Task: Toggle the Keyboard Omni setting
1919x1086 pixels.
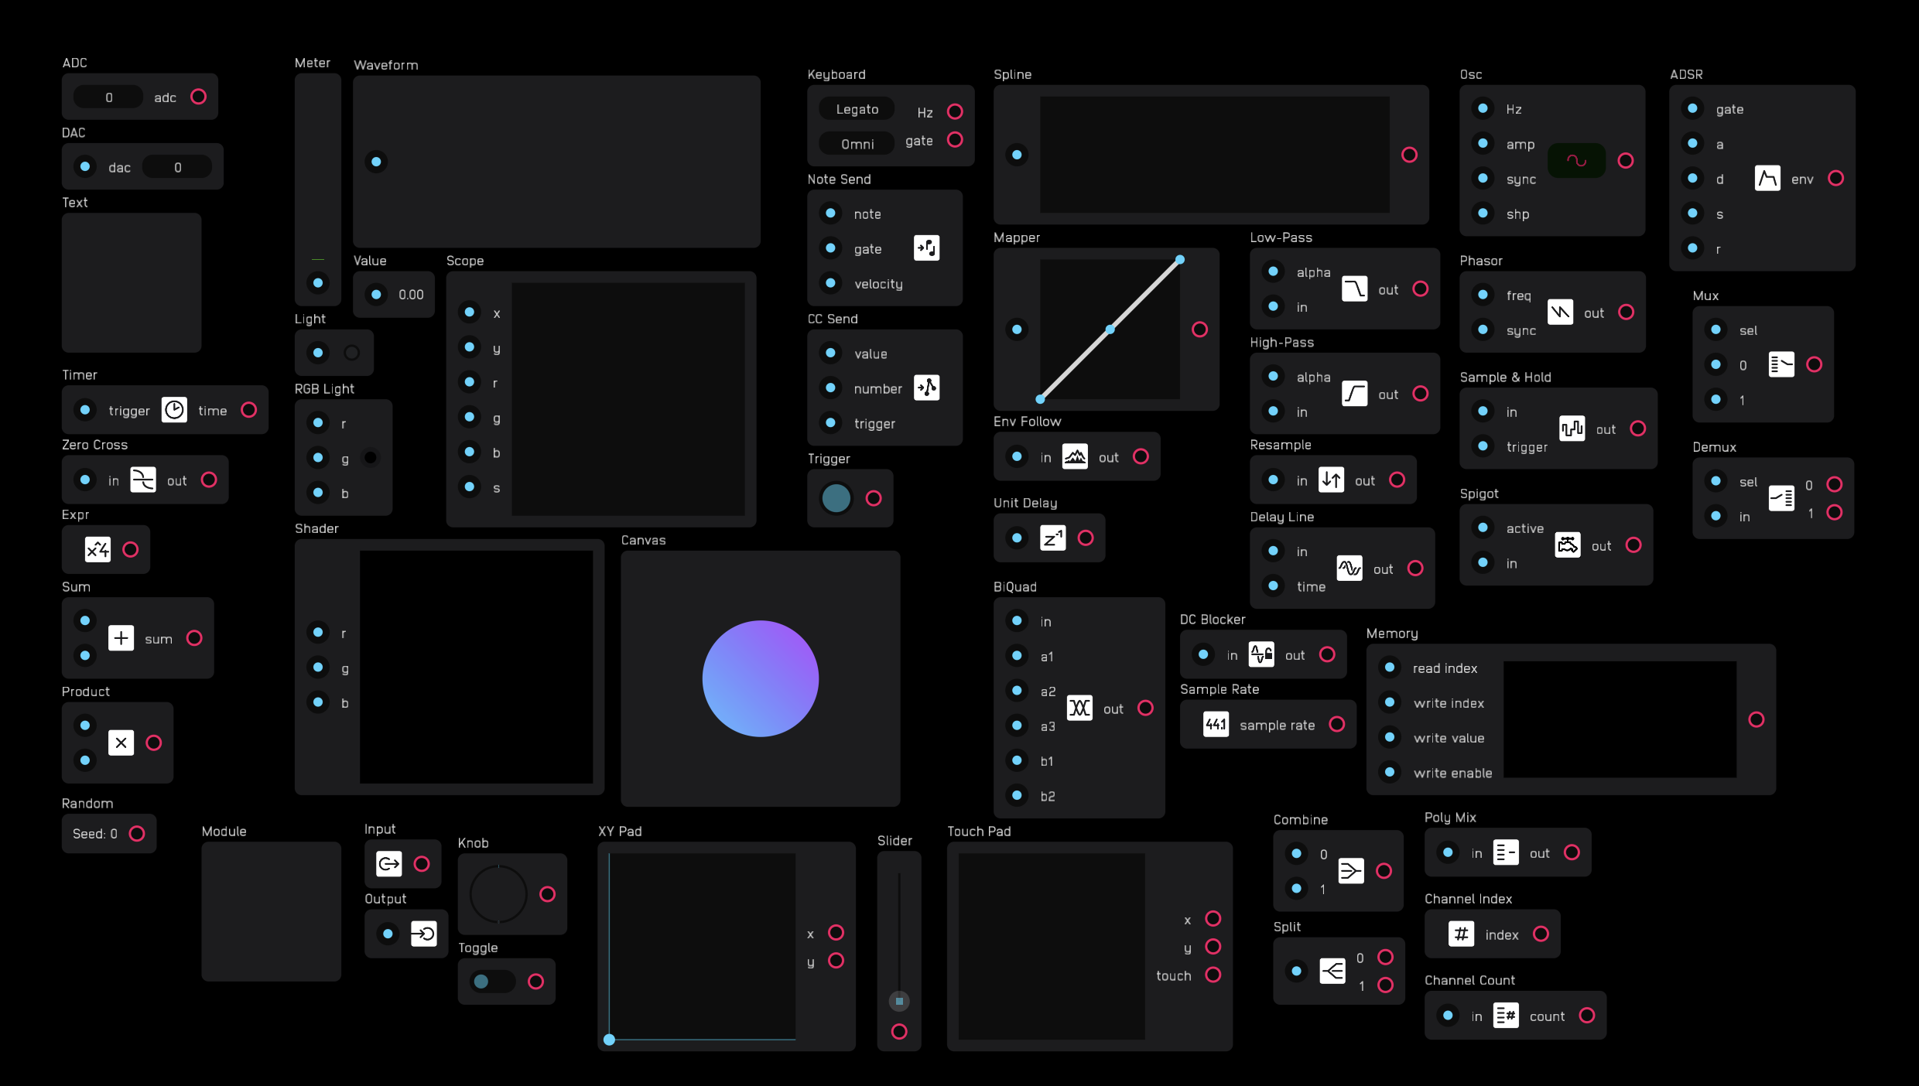Action: click(857, 144)
